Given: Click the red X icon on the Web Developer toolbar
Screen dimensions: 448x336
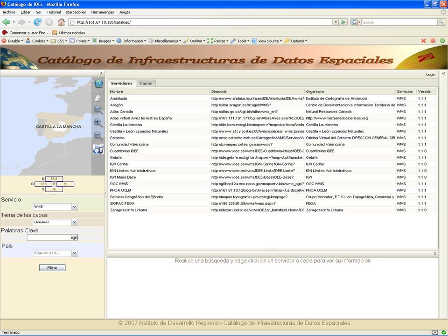Looking at the screenshot, I should click(x=423, y=41).
